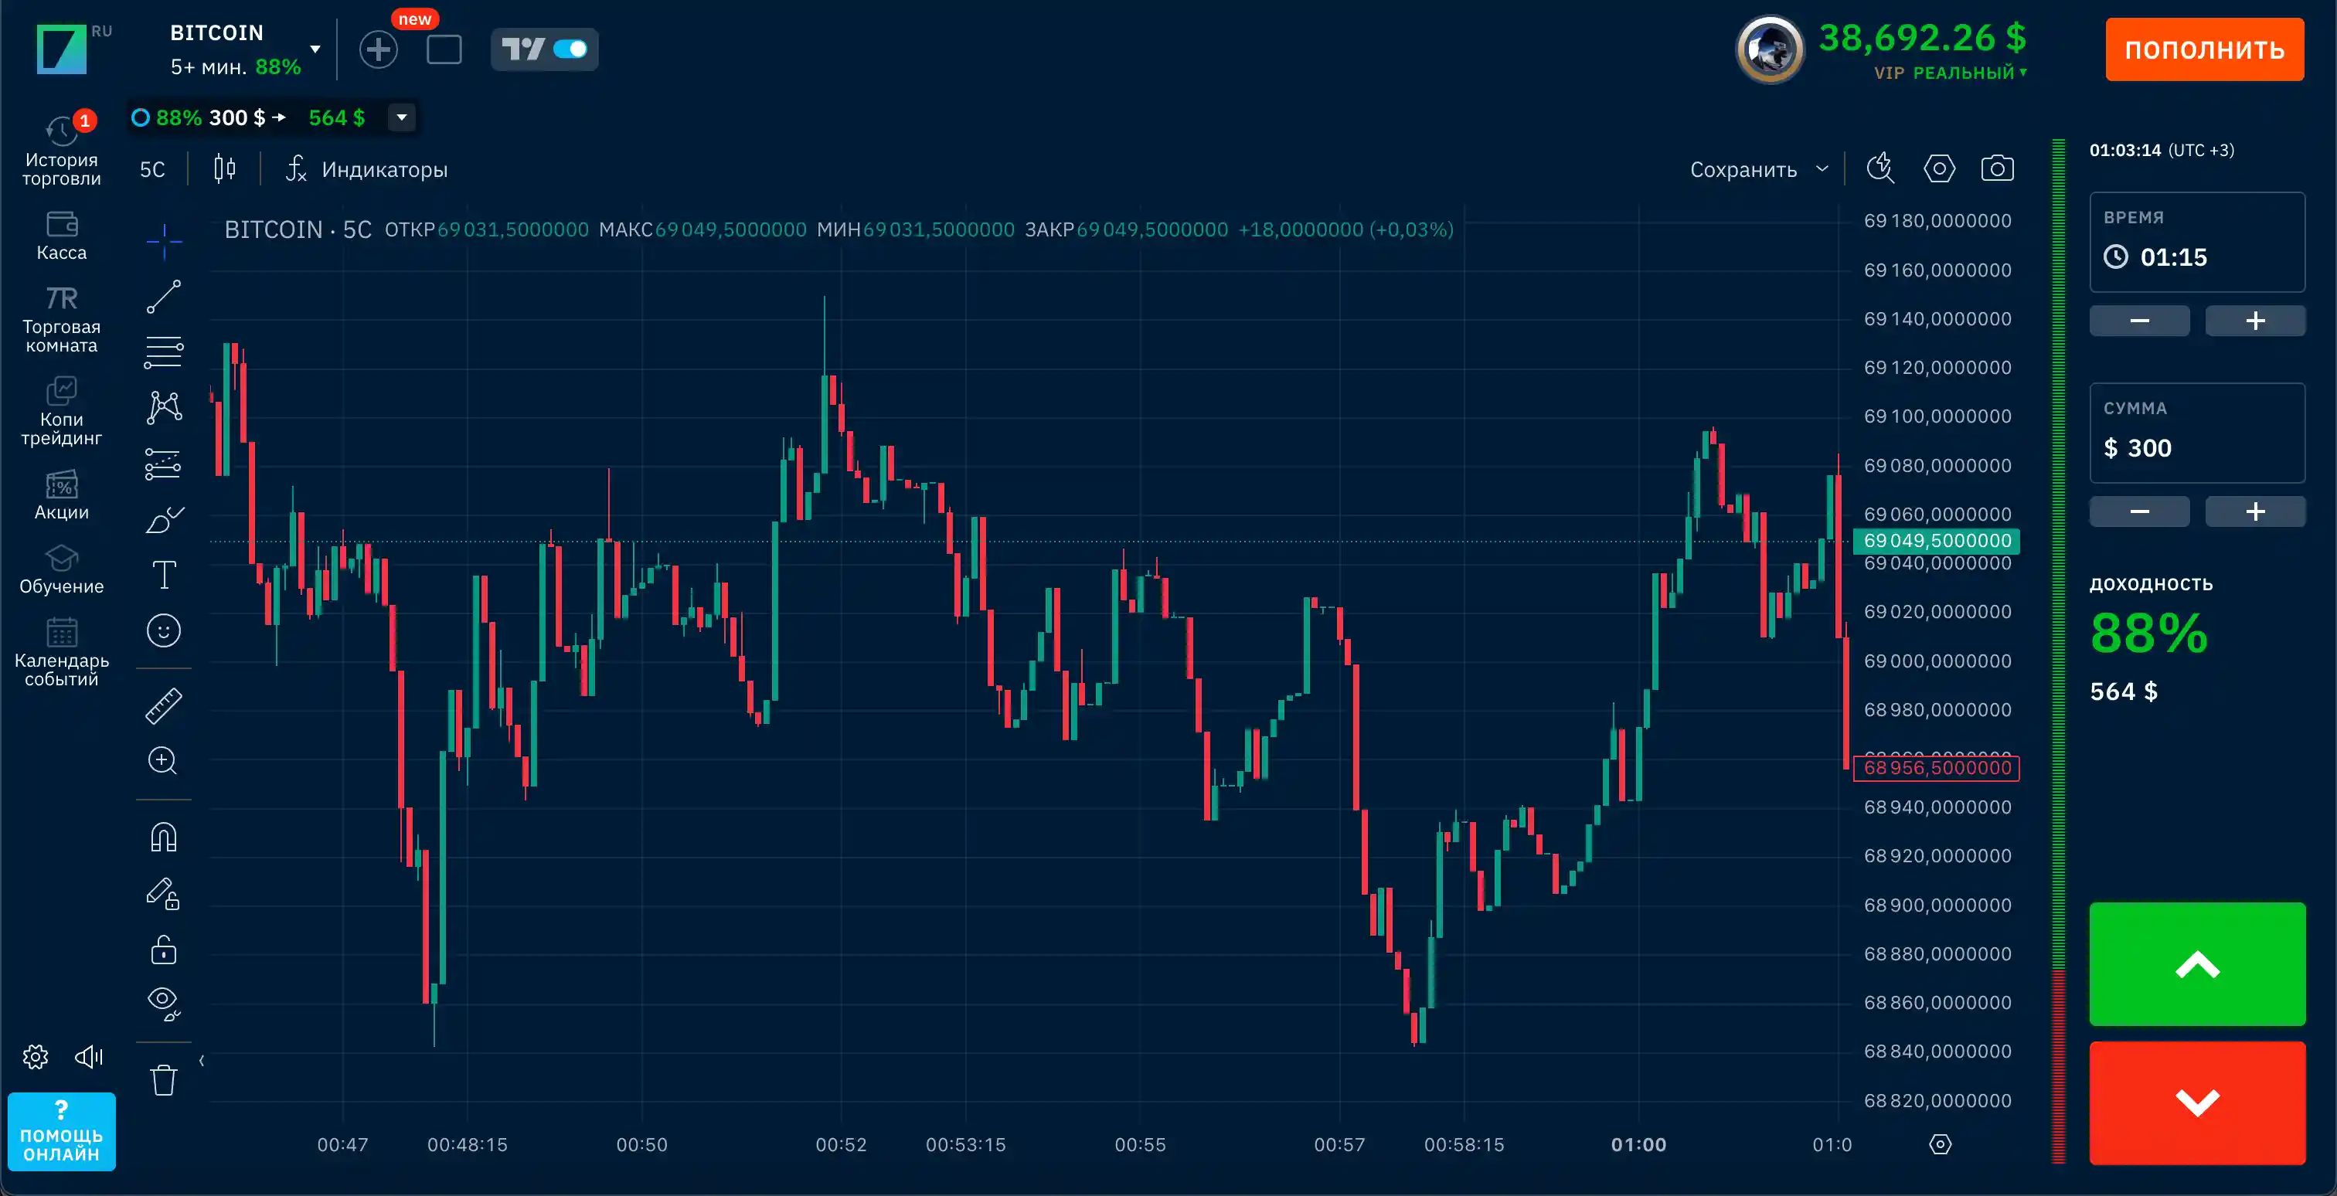Select the brush drawing tool
Image resolution: width=2337 pixels, height=1196 pixels.
click(x=164, y=519)
